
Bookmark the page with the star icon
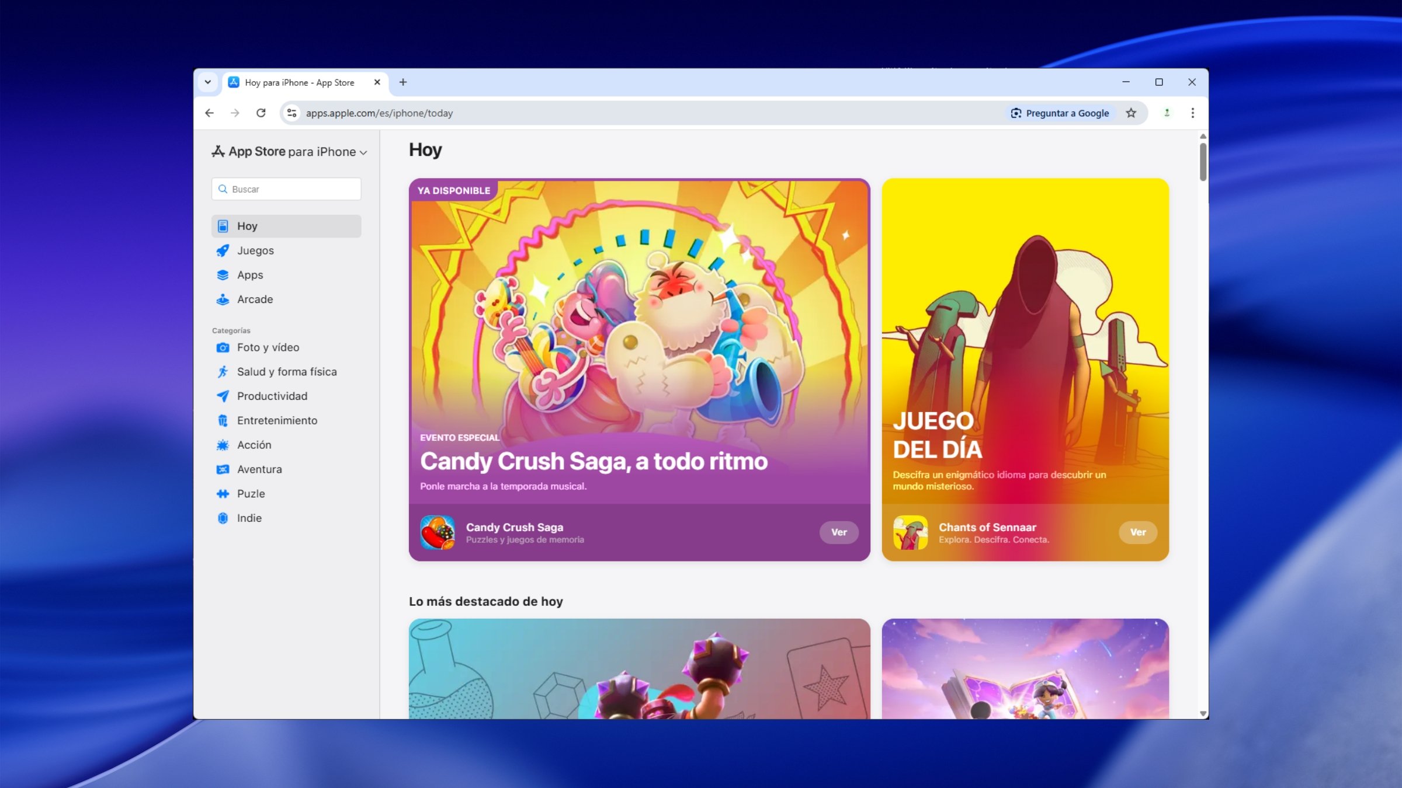coord(1131,113)
